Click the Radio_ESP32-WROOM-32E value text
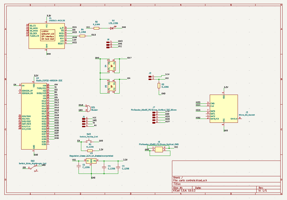The height and width of the screenshot is (200, 287). click(49, 81)
